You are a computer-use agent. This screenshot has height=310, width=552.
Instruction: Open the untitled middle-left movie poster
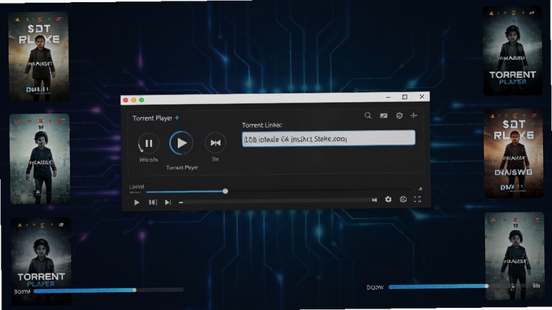(x=40, y=158)
